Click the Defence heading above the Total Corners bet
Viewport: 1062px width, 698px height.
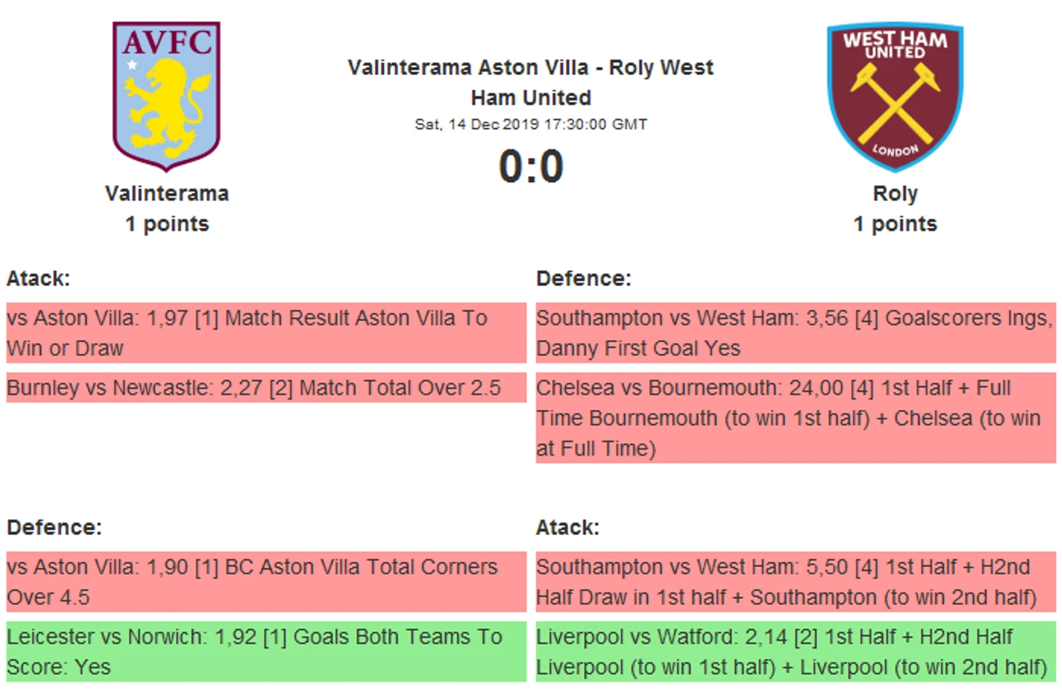pyautogui.click(x=55, y=528)
